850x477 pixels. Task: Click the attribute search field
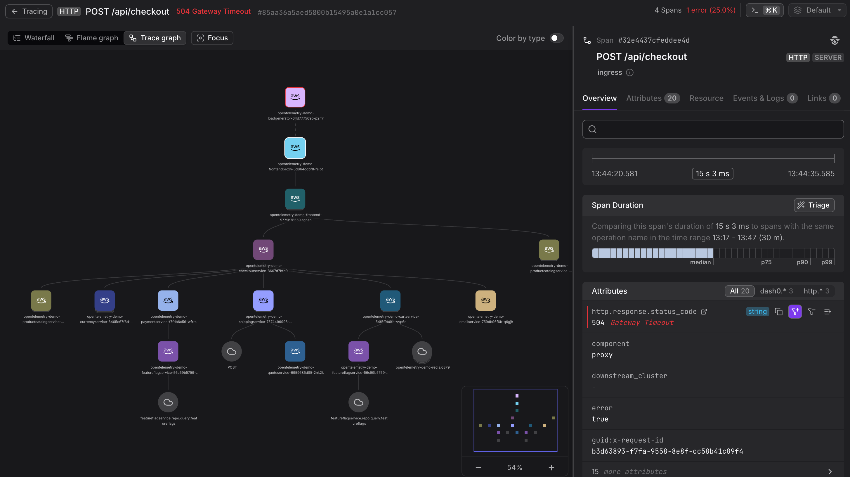pyautogui.click(x=713, y=129)
